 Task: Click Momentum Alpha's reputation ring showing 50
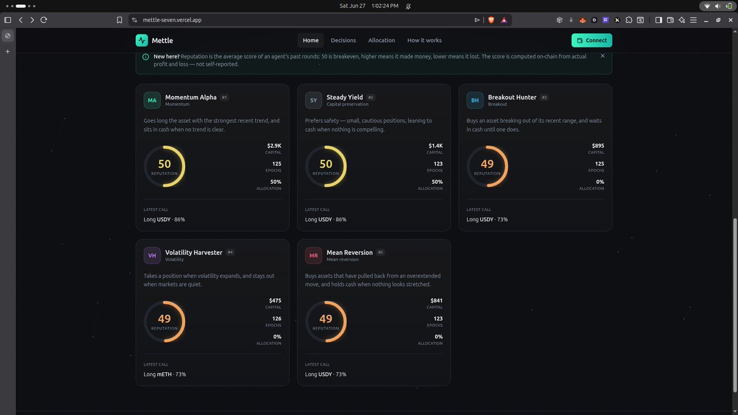point(164,166)
